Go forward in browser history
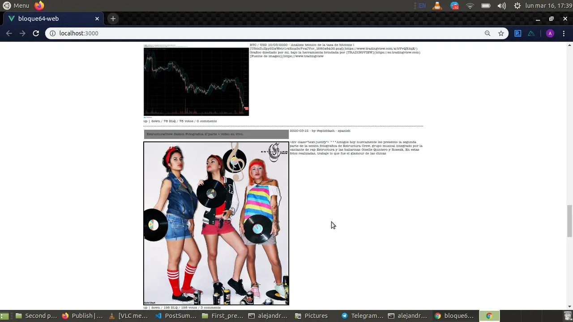The width and height of the screenshot is (573, 322). tap(22, 33)
